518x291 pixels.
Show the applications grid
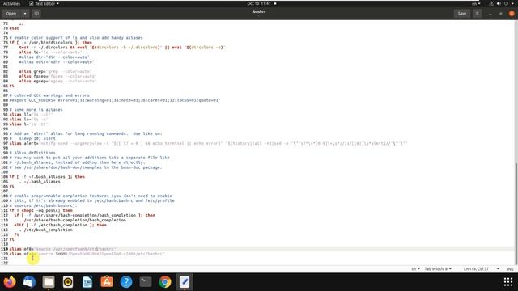click(508, 282)
